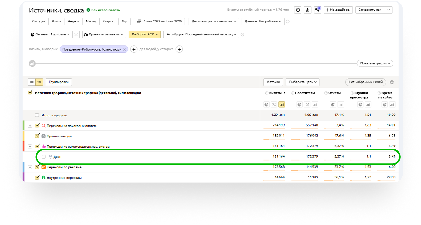Open 'Сегмент: 1 условие' dropdown
Screen dimensions: 421x225
51,34
